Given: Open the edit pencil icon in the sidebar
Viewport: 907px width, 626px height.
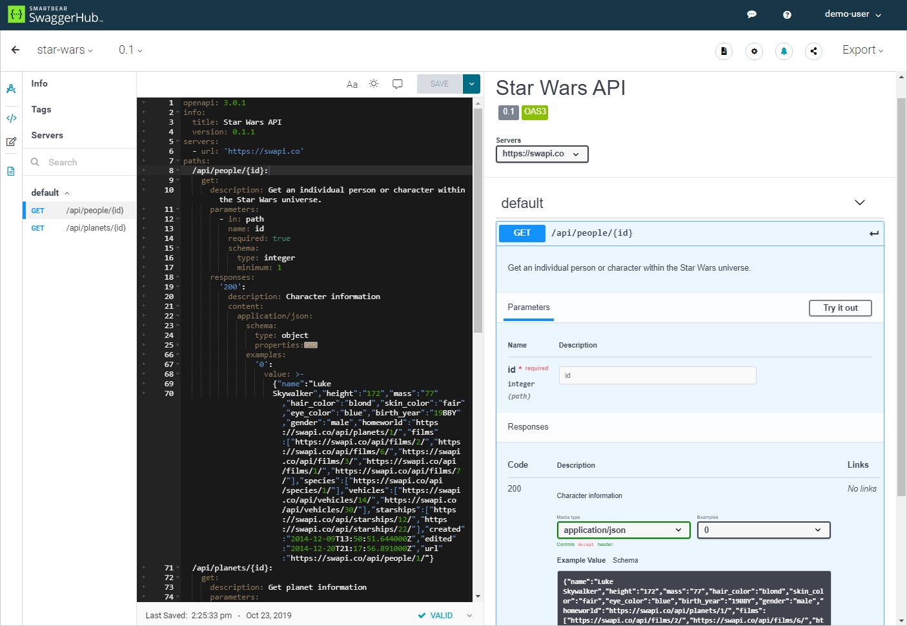Looking at the screenshot, I should [10, 141].
